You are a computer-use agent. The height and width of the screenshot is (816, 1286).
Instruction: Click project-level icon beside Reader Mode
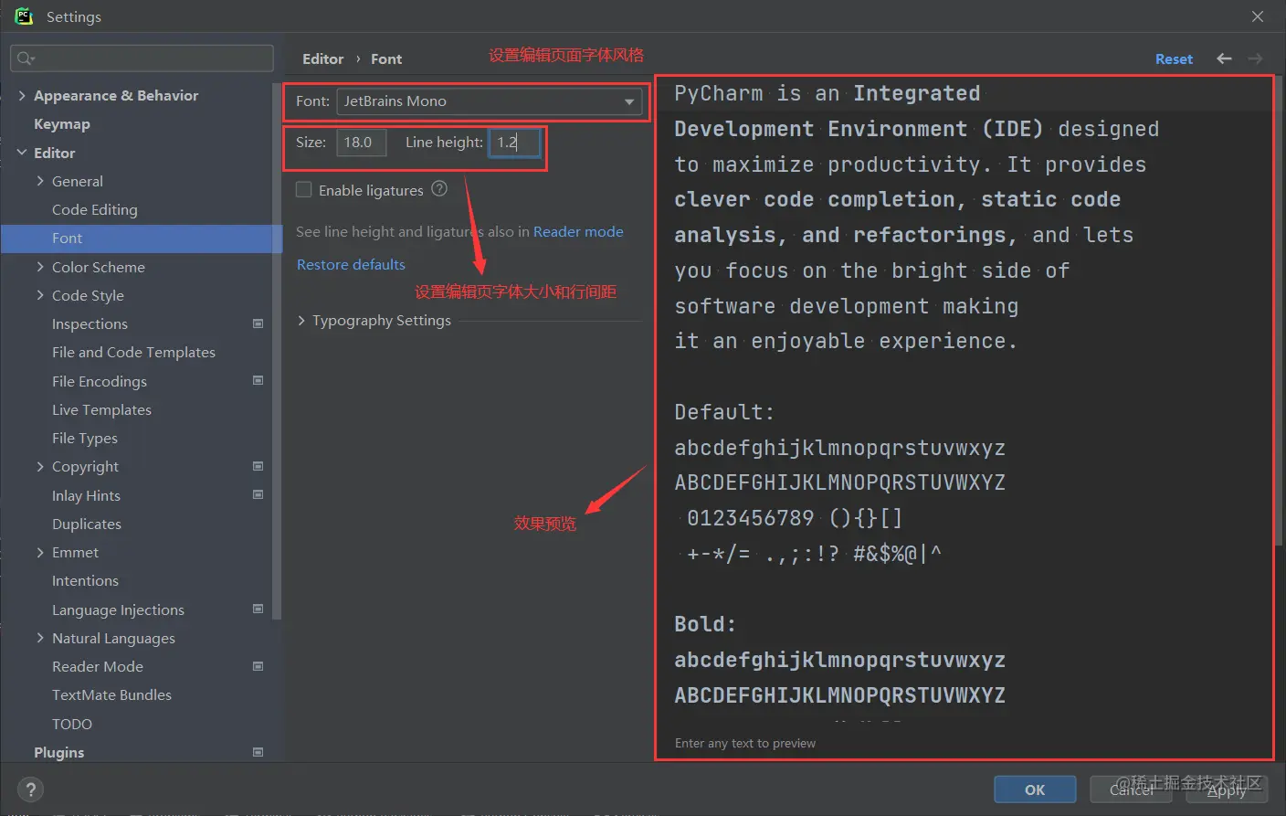(258, 666)
